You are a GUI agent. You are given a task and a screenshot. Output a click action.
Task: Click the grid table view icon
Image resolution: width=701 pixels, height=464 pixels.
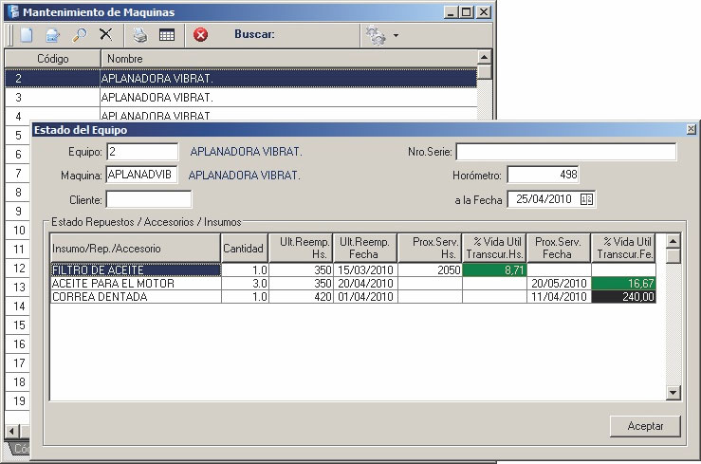point(167,35)
